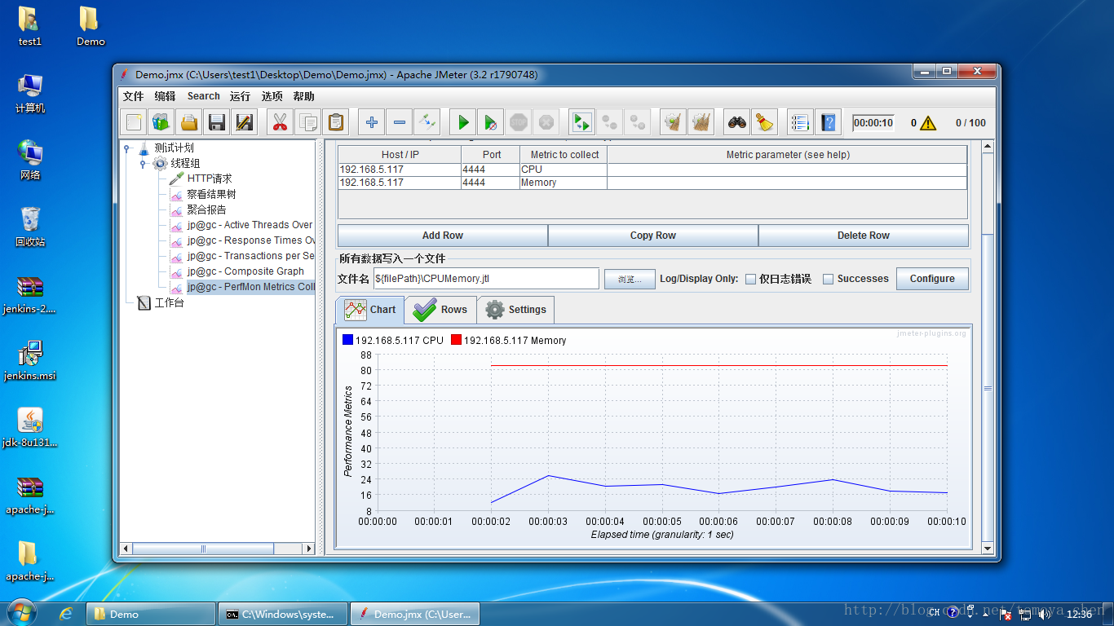Screen dimensions: 1114x626
Task: Collapse the 测试计划 tree node toggle
Action: pos(126,148)
